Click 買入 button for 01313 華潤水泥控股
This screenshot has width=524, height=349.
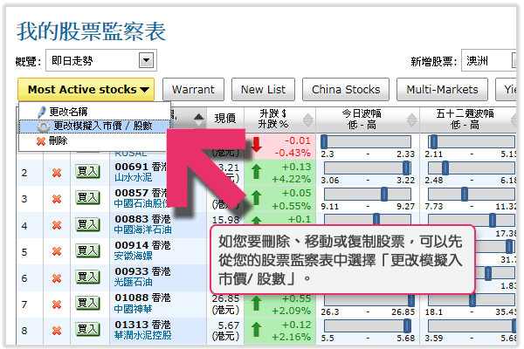coord(87,330)
